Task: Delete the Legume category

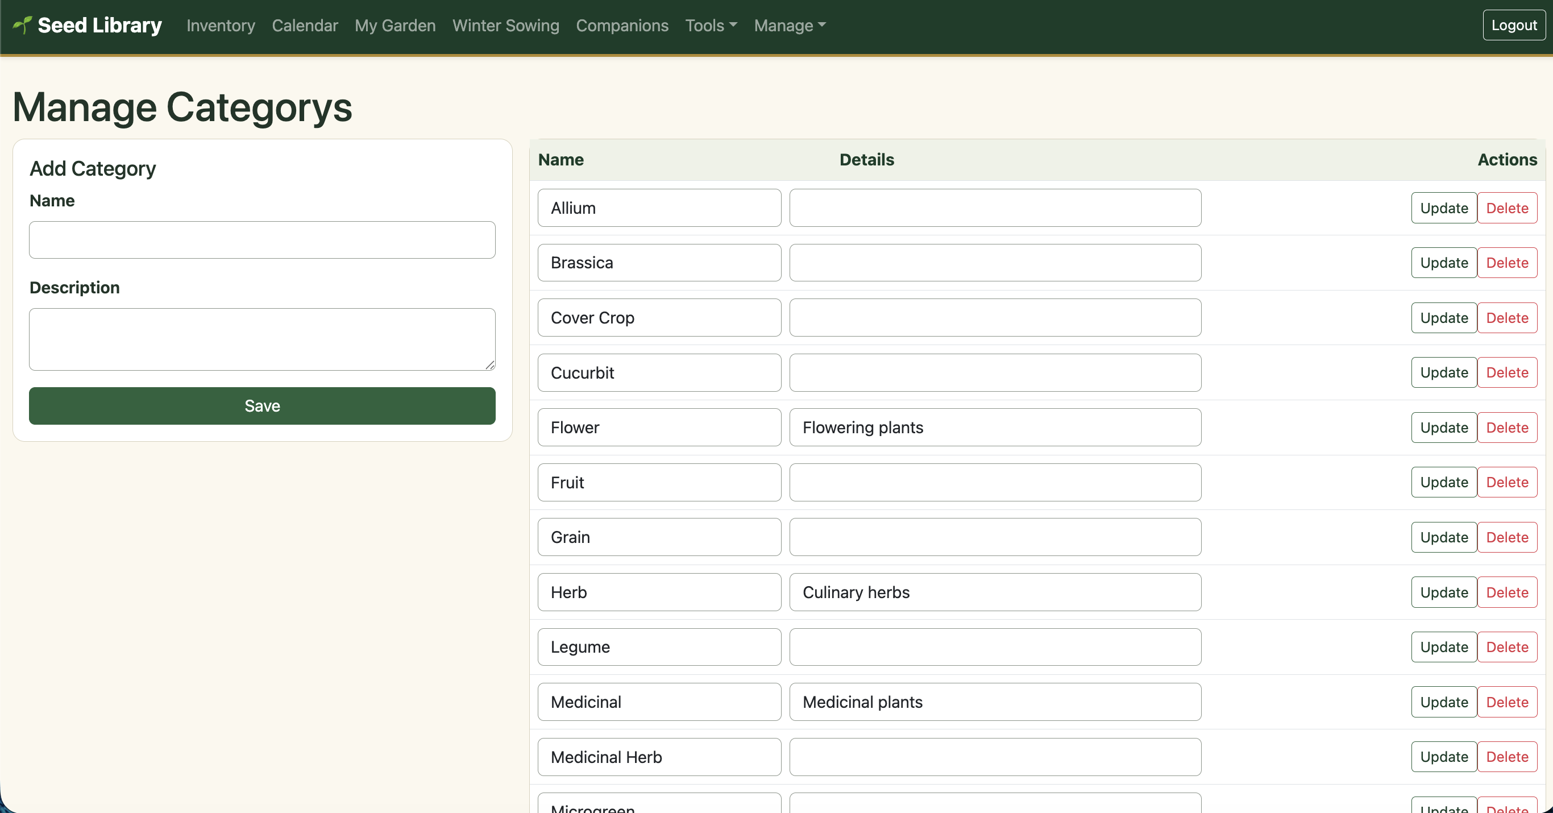Action: (1507, 647)
